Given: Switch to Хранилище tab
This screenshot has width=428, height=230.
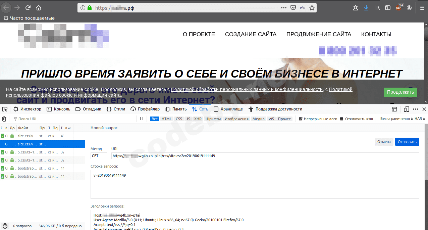Looking at the screenshot, I should coord(228,109).
